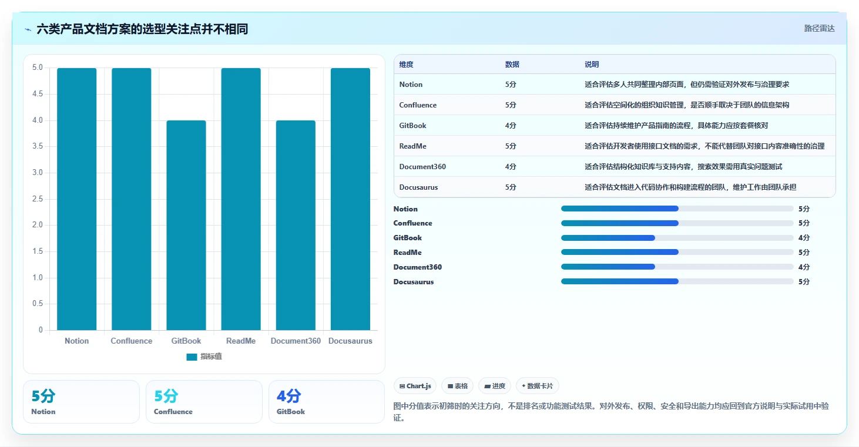Viewport: 859px width, 447px height.
Task: Click the footnote starting 图中分值表示初筛时的关注方向
Action: tap(611, 412)
